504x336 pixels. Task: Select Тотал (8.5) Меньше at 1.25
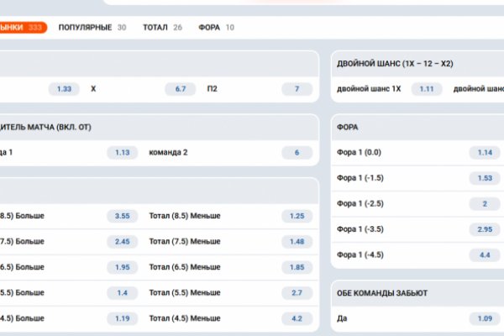[297, 216]
